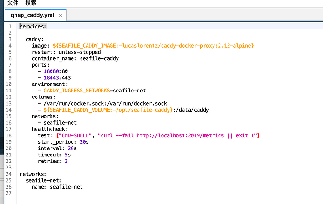Click line number 27 in gutter
Viewport: 323px width, 204px height.
pyautogui.click(x=8, y=193)
